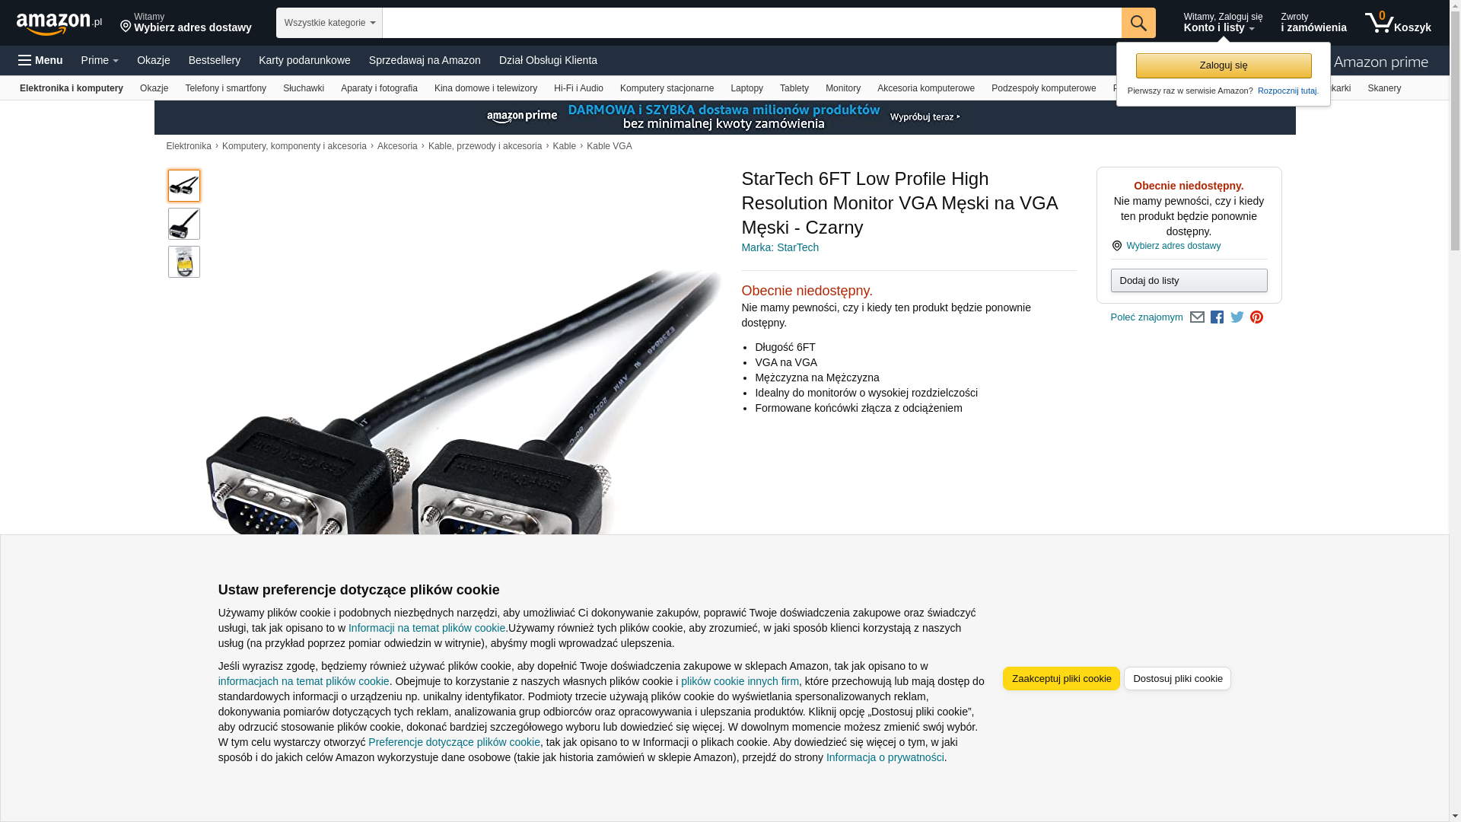Share product on Facebook icon
The height and width of the screenshot is (822, 1461).
tap(1217, 317)
